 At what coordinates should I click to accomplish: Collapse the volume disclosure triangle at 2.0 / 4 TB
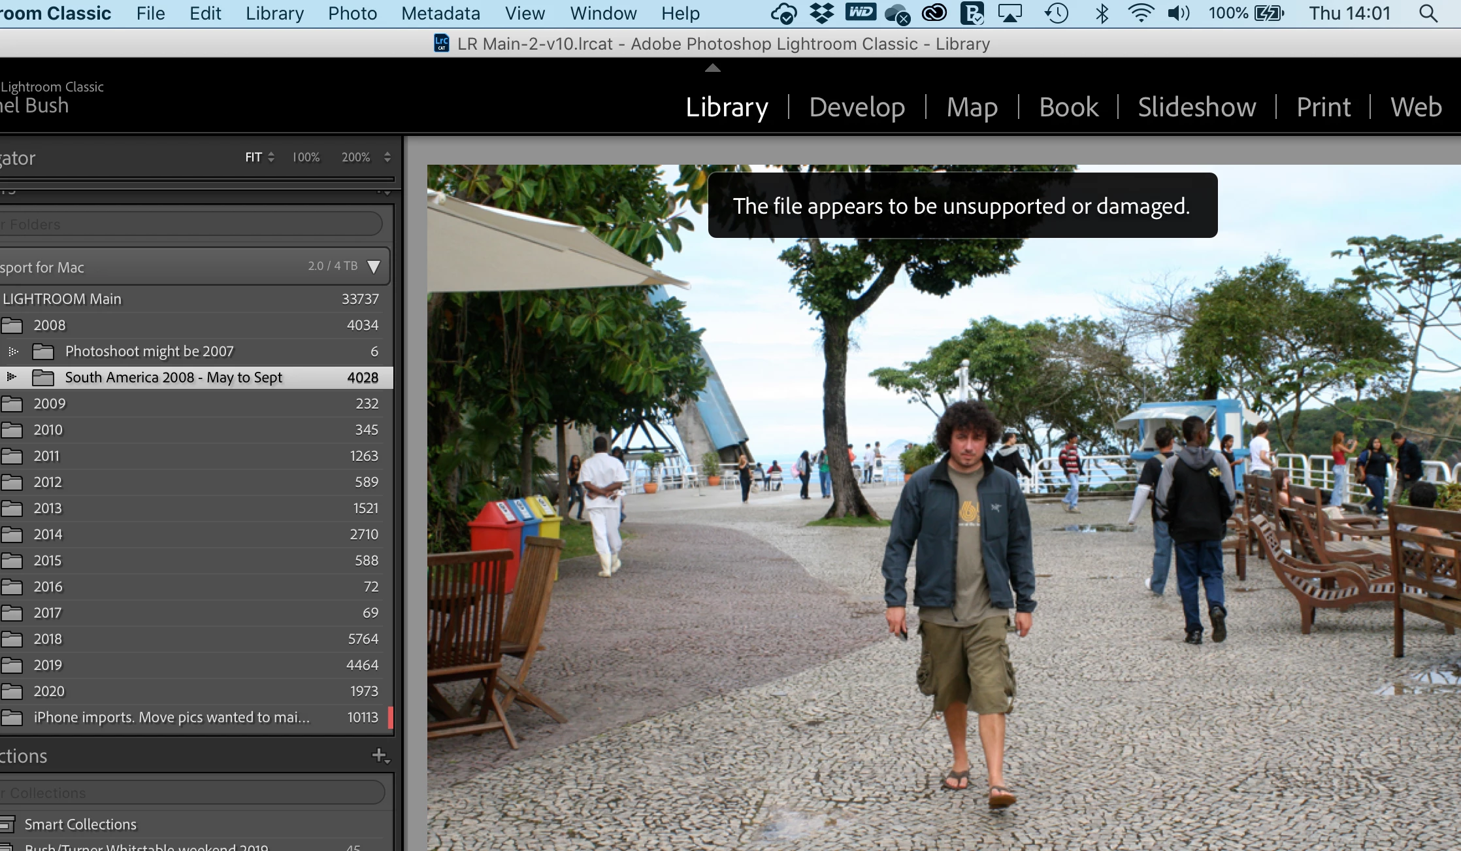point(374,267)
